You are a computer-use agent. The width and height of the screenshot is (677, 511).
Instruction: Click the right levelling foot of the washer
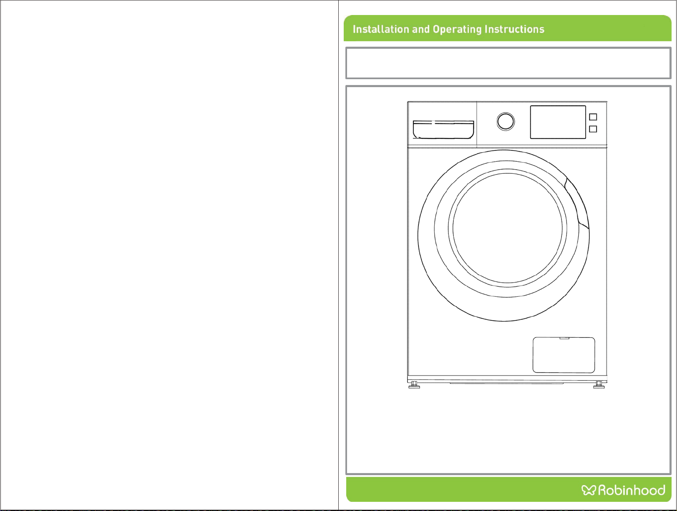tap(599, 385)
